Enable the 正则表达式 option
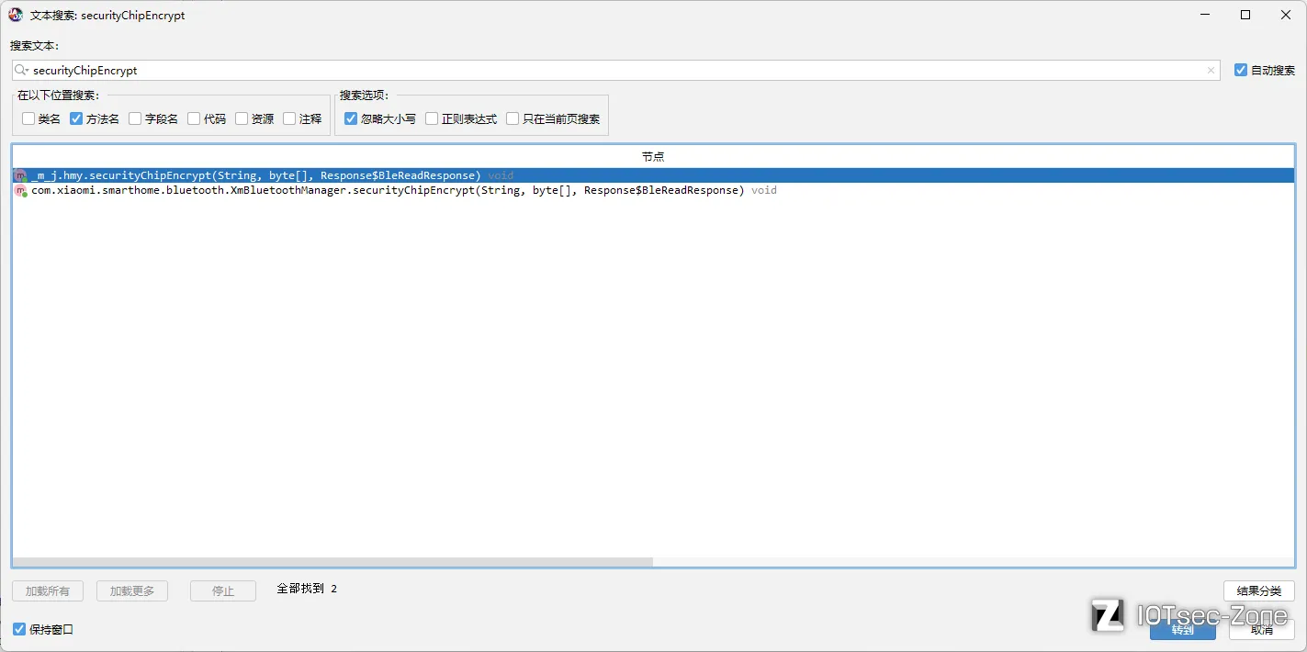The width and height of the screenshot is (1307, 652). (431, 118)
